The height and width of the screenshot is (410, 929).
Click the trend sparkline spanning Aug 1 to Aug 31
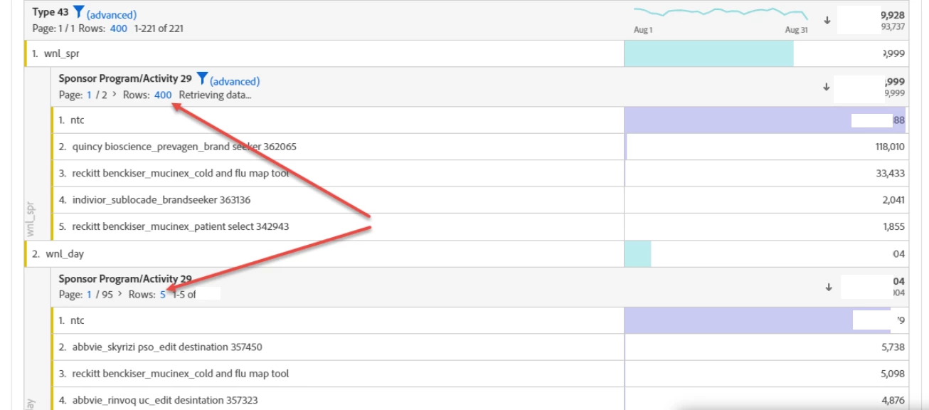click(721, 13)
